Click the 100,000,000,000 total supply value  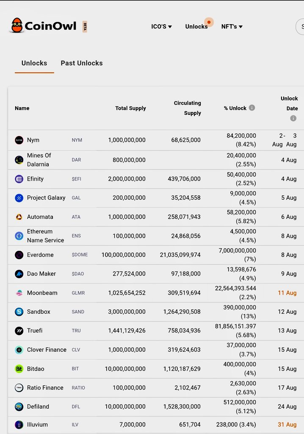(x=123, y=255)
